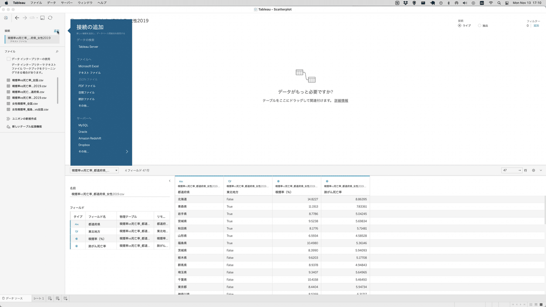
Task: Open the dropdown arrow beside toolbar redo button
Action: (36, 18)
